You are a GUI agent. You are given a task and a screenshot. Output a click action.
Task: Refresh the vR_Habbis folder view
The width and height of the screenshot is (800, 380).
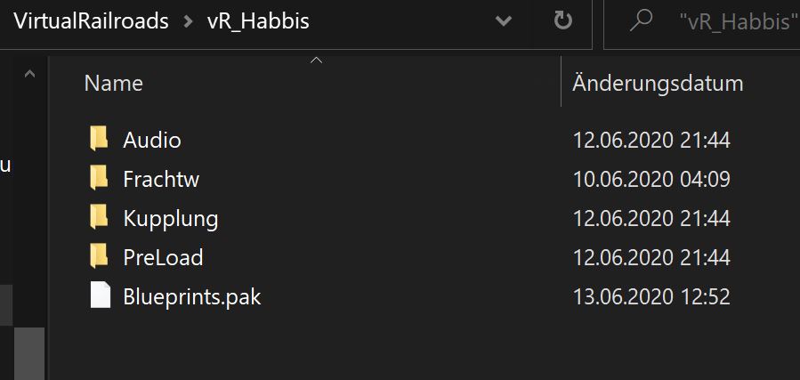coord(562,21)
